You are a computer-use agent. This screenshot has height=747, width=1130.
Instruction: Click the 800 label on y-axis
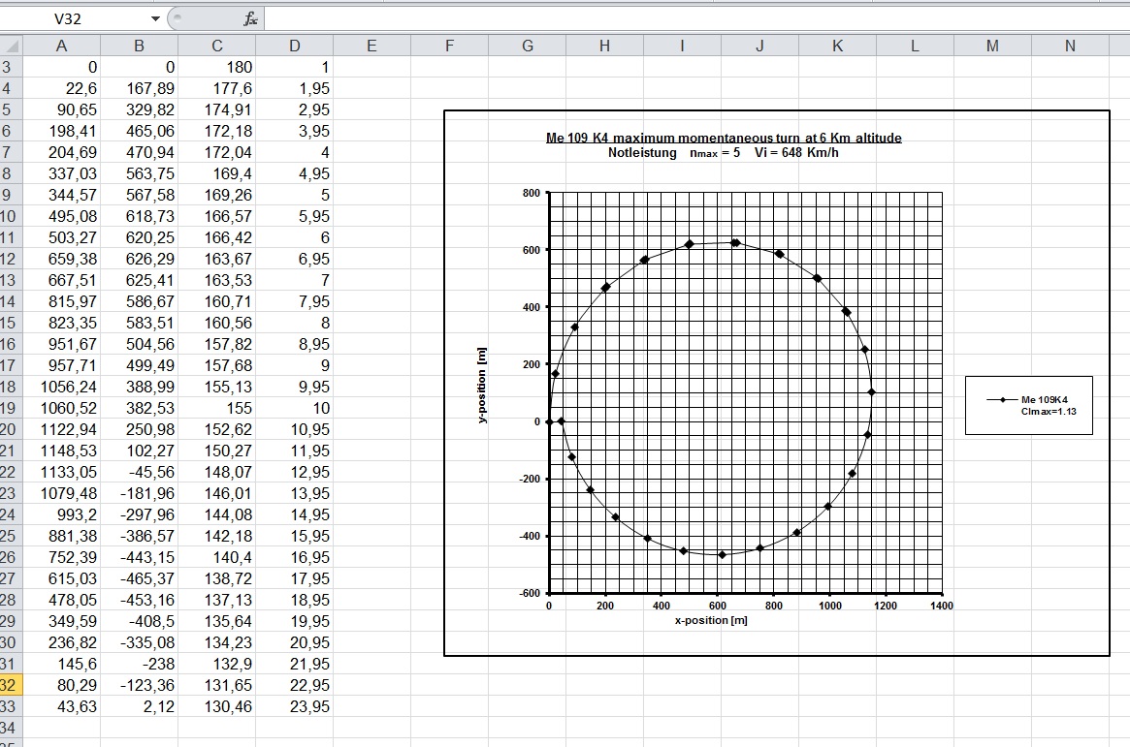pyautogui.click(x=532, y=193)
